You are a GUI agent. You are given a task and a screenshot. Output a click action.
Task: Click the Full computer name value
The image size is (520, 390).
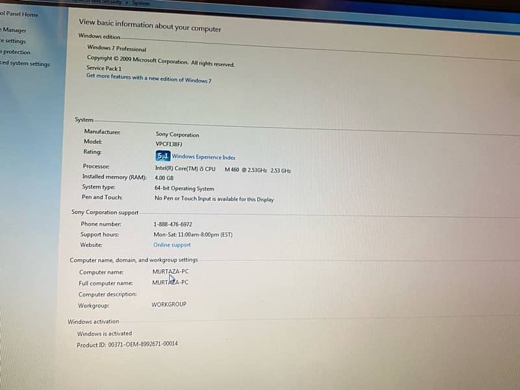click(170, 283)
